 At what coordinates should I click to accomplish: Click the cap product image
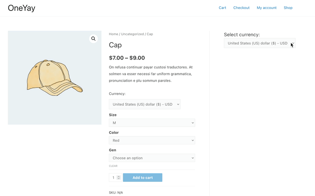[x=55, y=78]
